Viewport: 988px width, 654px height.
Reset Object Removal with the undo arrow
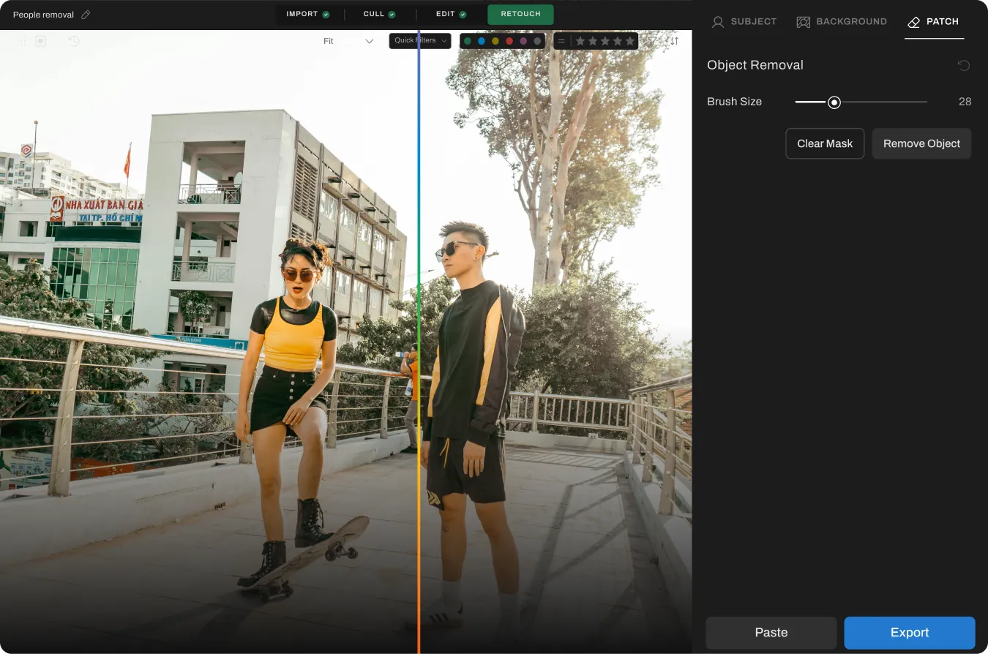[x=964, y=65]
